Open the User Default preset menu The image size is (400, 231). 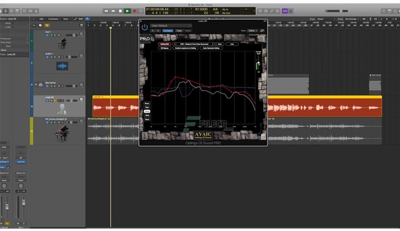pos(171,25)
